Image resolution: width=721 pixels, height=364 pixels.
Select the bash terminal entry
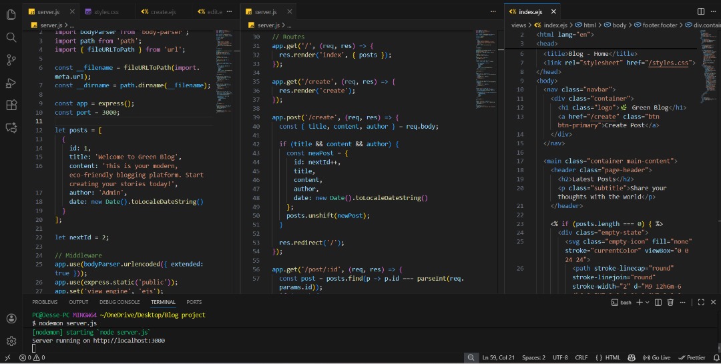click(622, 303)
